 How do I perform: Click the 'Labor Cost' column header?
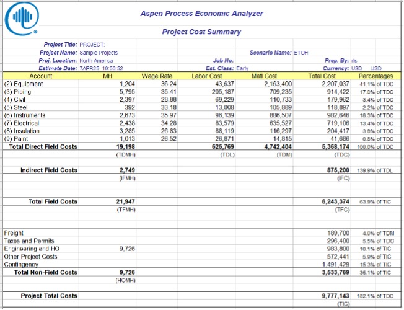click(206, 76)
